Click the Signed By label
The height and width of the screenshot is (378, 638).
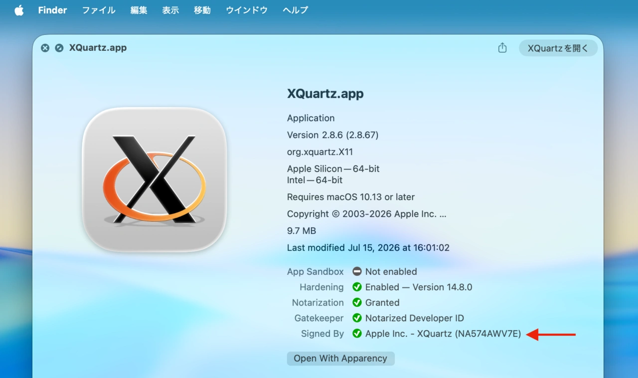322,334
